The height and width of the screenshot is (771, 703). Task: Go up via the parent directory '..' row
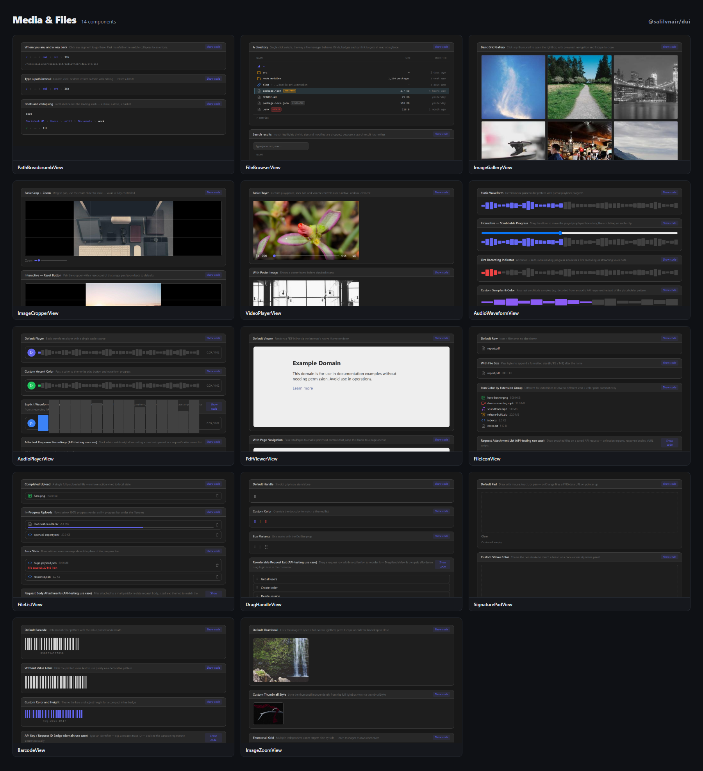(x=351, y=66)
